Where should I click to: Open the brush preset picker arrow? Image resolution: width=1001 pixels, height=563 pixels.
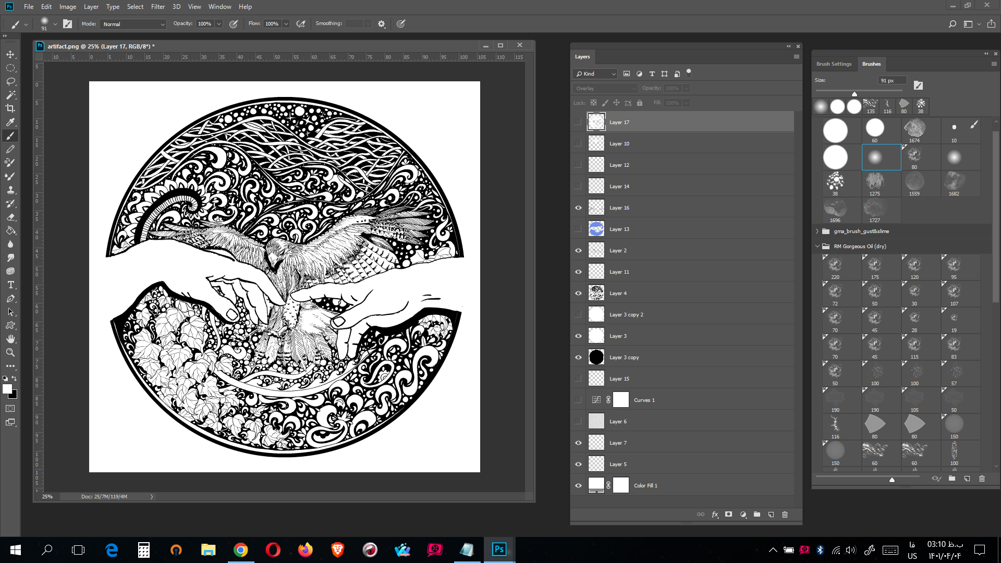click(55, 24)
